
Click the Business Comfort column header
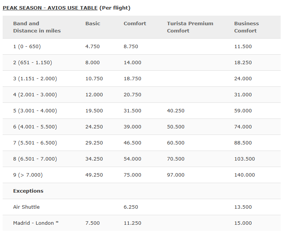(246, 27)
